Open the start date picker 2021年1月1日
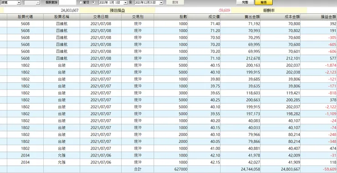337x173 pixels. click(x=113, y=3)
